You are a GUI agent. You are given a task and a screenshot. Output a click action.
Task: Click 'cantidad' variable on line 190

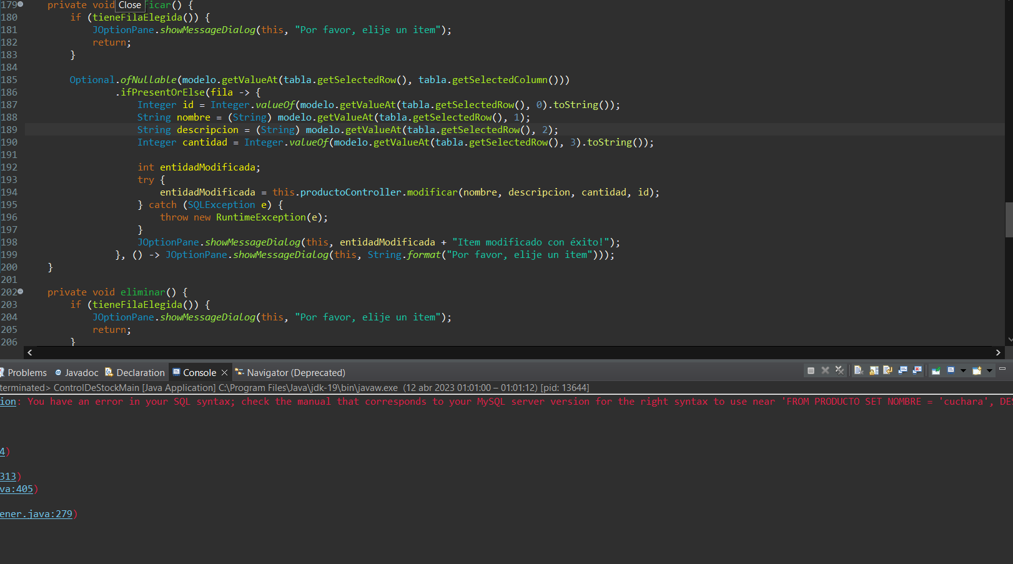point(205,142)
